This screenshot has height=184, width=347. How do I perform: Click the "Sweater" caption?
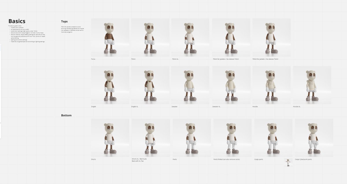pyautogui.click(x=174, y=106)
